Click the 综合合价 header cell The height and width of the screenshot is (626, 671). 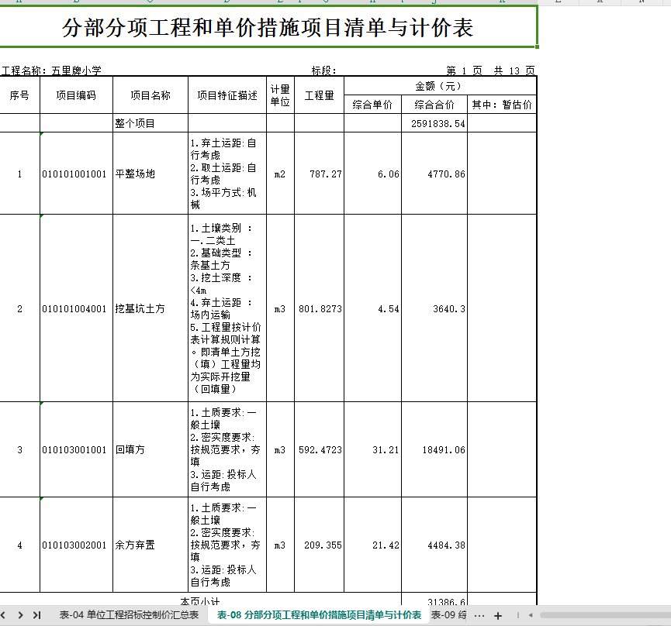point(434,105)
